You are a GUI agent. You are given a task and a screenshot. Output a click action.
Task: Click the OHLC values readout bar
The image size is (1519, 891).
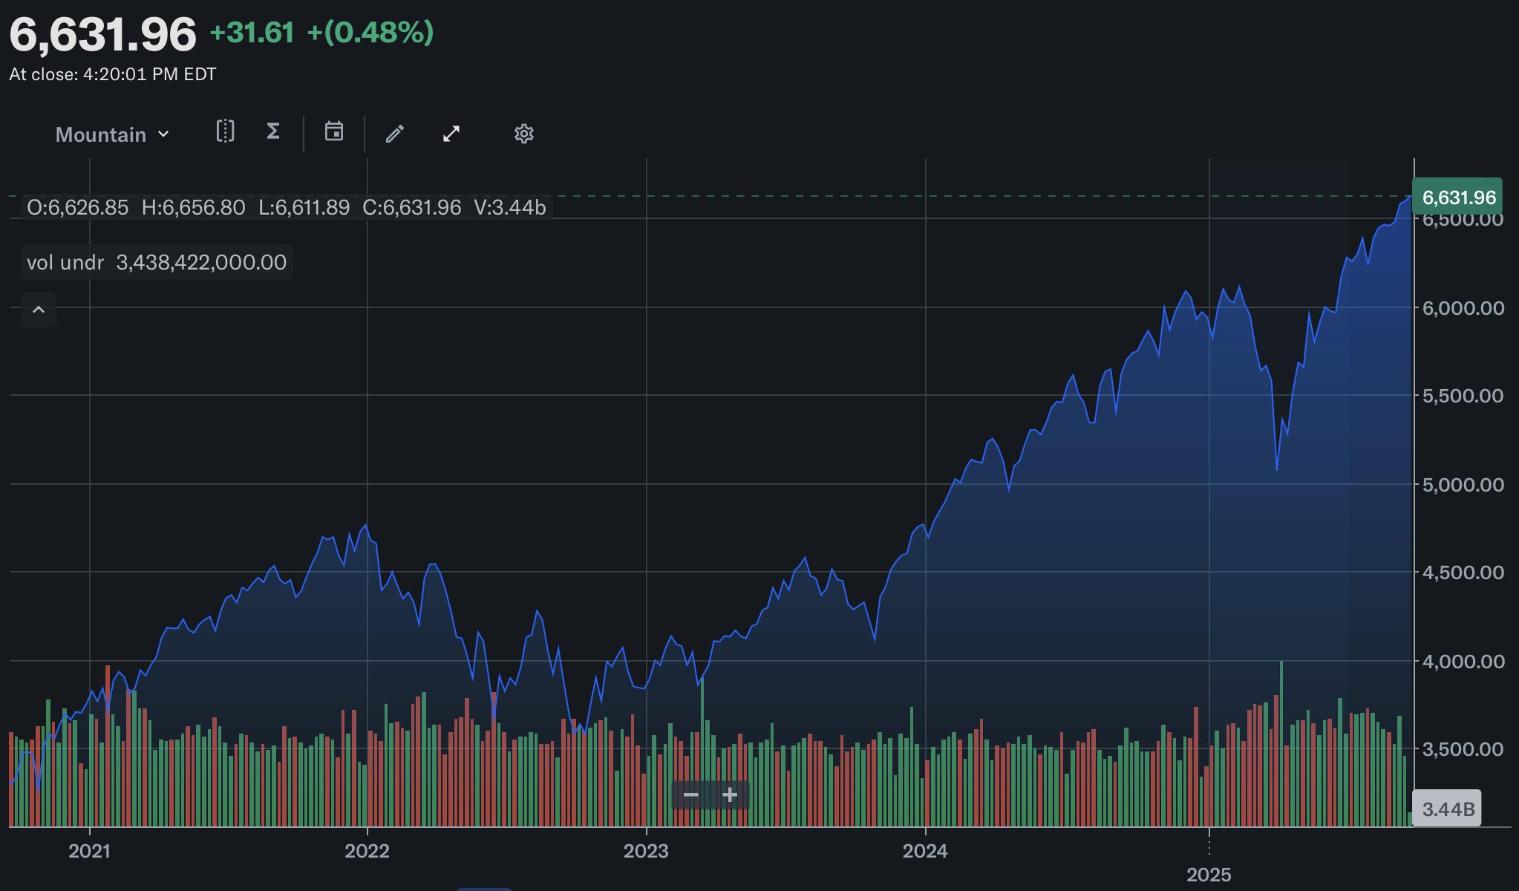point(286,207)
